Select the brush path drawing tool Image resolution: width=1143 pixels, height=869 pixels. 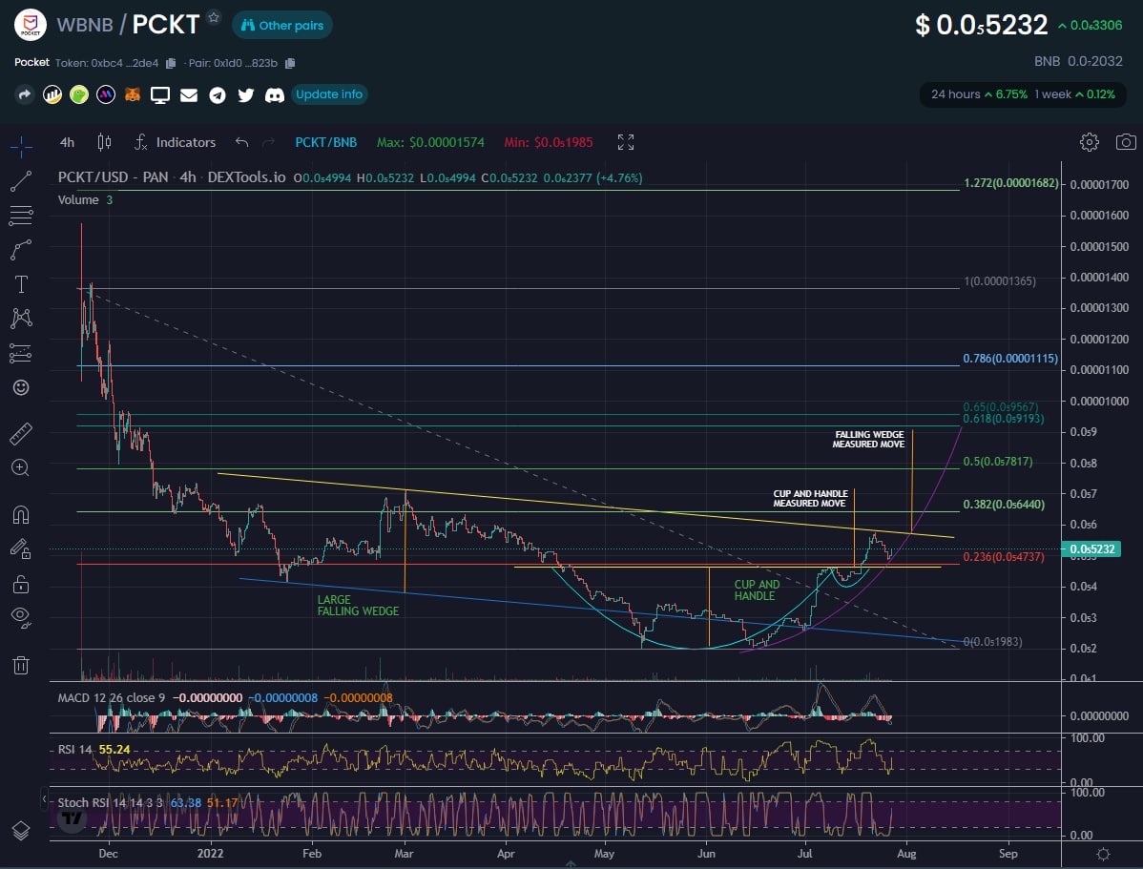21,250
